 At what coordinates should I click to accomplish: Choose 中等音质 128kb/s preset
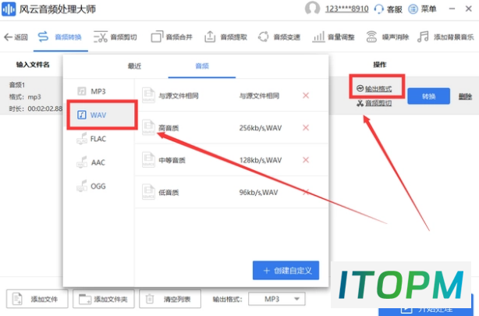tap(231, 160)
